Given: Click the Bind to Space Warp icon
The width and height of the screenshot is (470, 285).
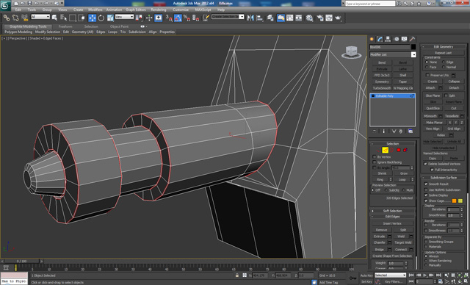Looking at the screenshot, I should click(x=24, y=18).
